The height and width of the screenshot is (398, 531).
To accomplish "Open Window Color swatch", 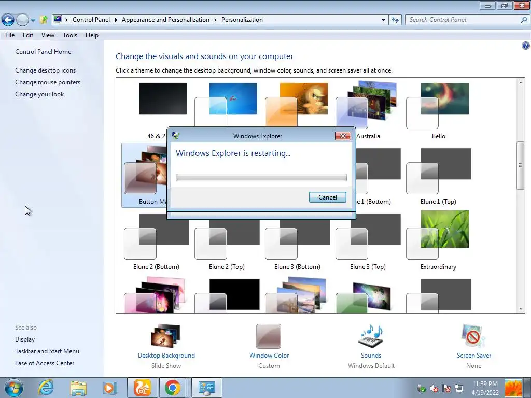I will [x=269, y=336].
